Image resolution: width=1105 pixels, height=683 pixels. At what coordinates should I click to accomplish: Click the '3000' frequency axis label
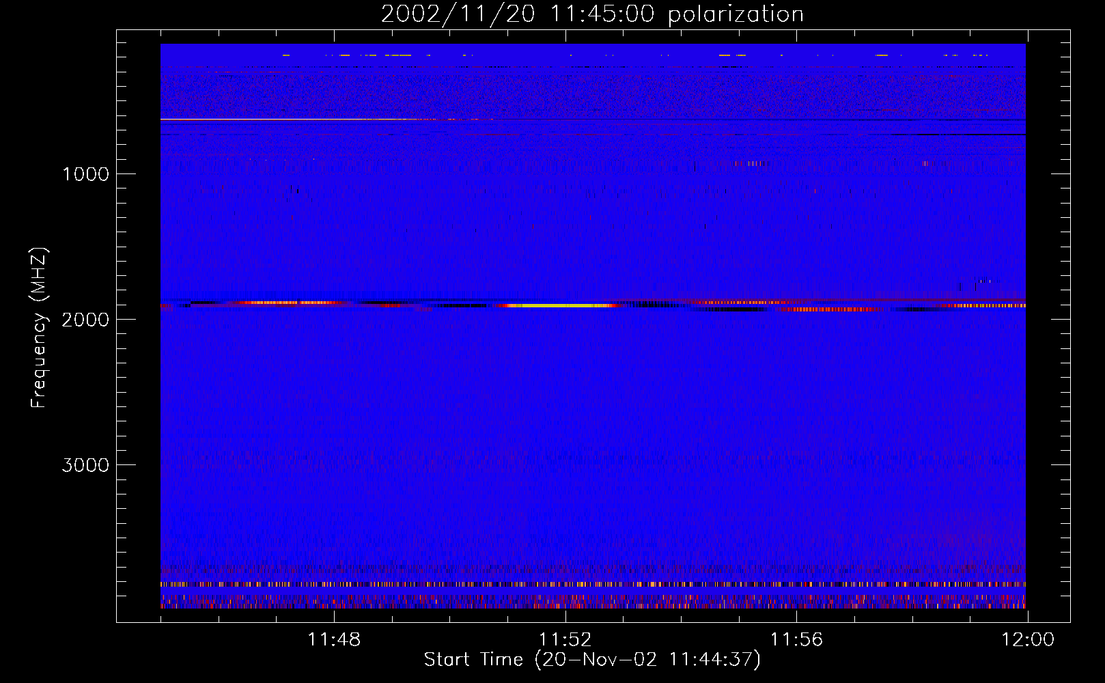click(x=85, y=465)
